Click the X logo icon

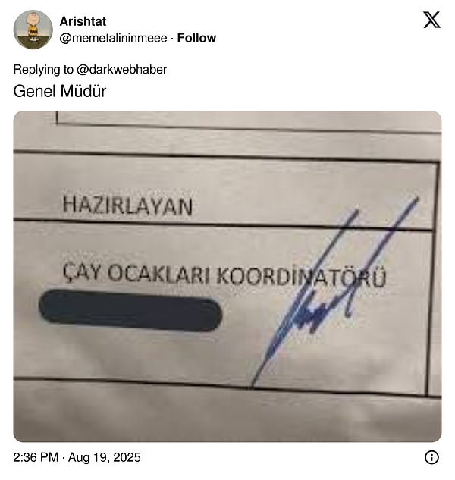tap(431, 20)
